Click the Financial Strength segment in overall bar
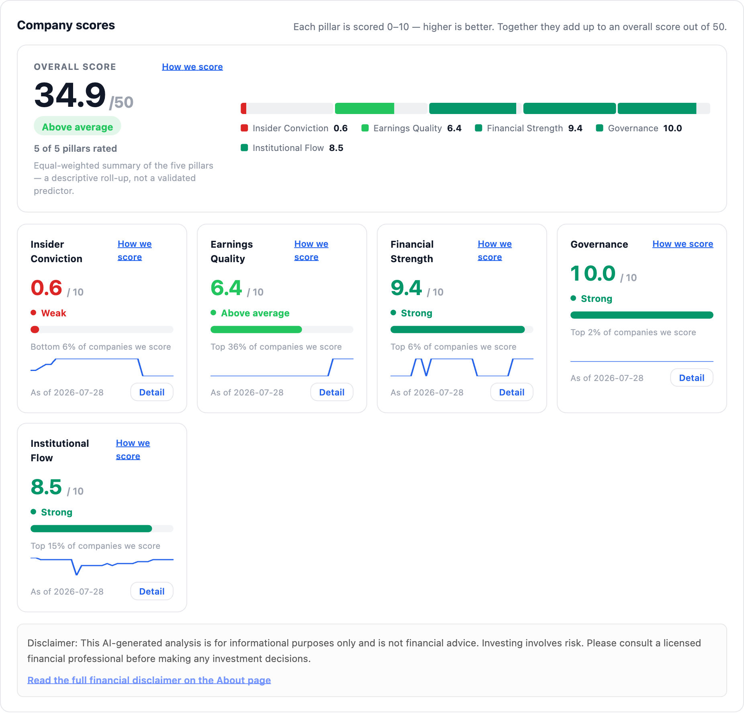Screen dimensions: 744x713 coord(475,108)
